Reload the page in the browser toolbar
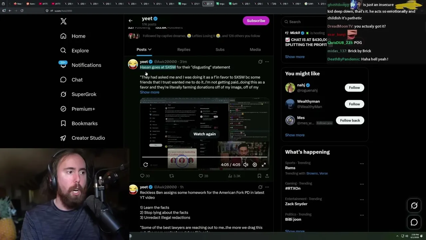The width and height of the screenshot is (426, 240). pos(22,11)
